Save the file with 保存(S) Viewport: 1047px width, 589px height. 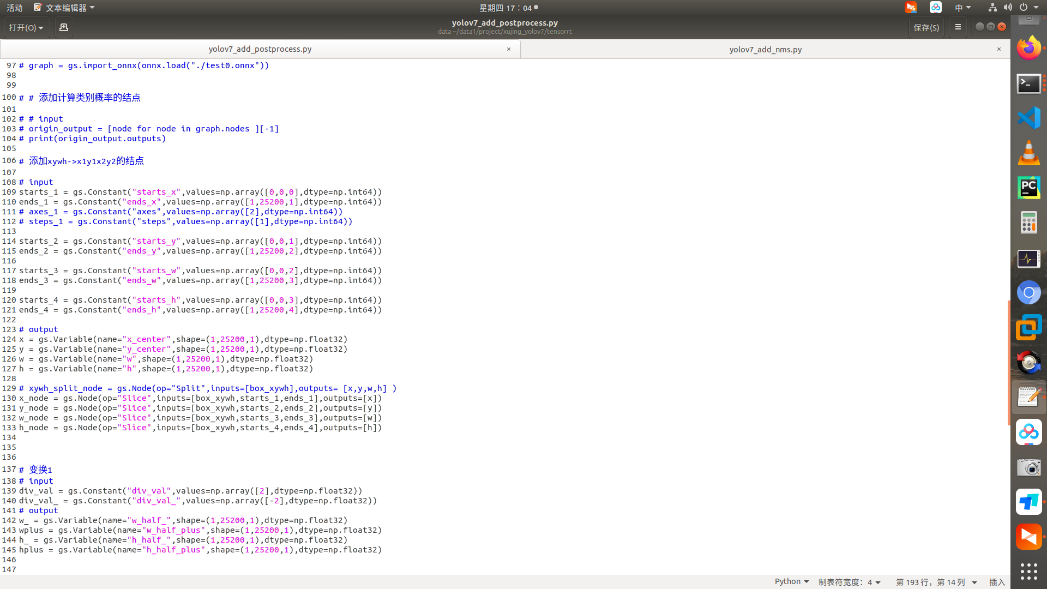[926, 27]
